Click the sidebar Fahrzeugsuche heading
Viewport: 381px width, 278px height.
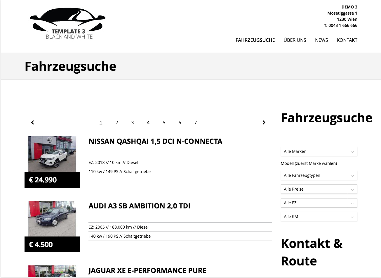coord(326,118)
